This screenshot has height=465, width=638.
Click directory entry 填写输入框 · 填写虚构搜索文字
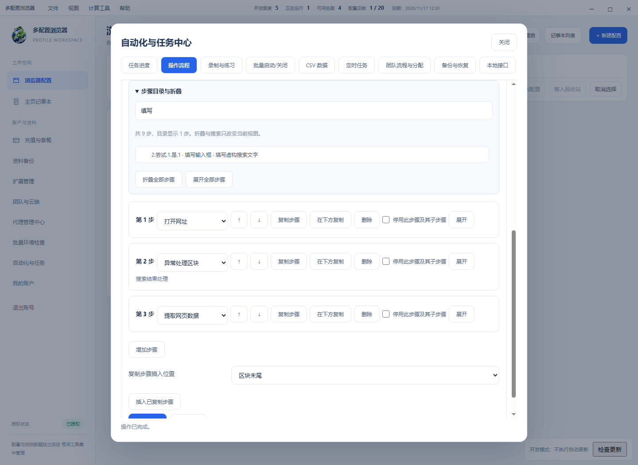pos(312,155)
